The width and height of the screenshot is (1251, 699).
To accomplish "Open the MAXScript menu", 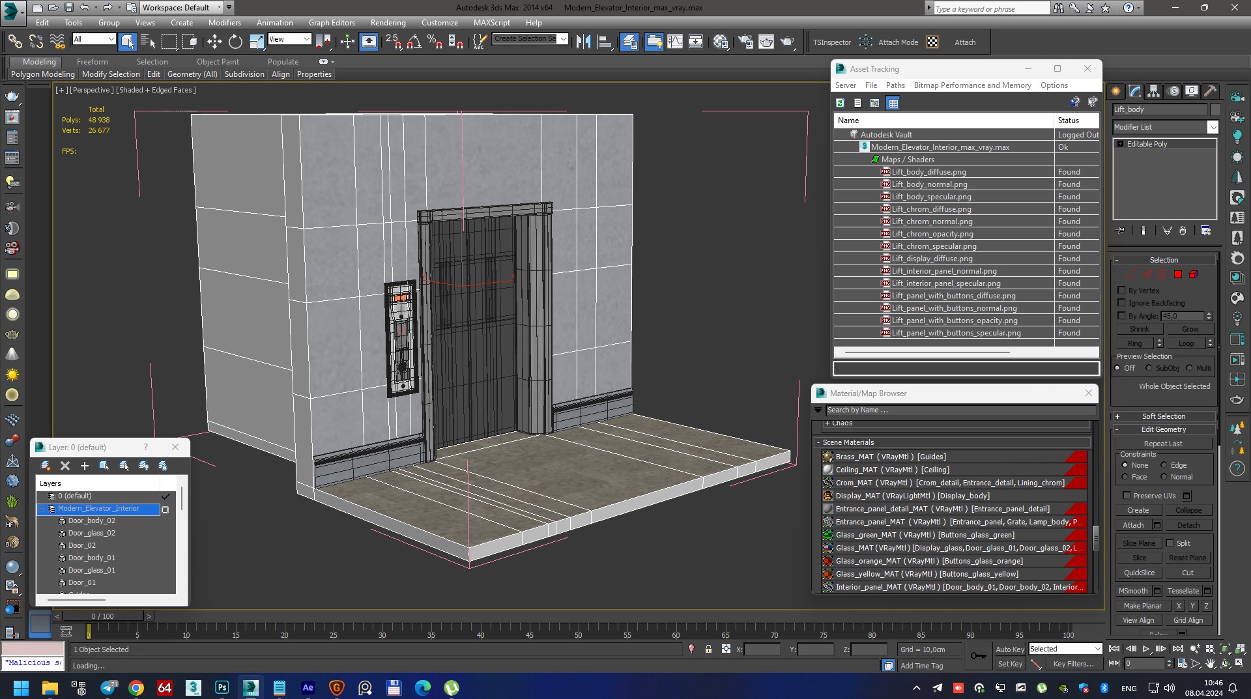I will point(492,22).
